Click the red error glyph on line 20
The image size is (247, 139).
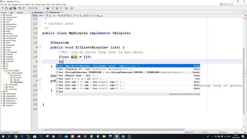point(37,62)
